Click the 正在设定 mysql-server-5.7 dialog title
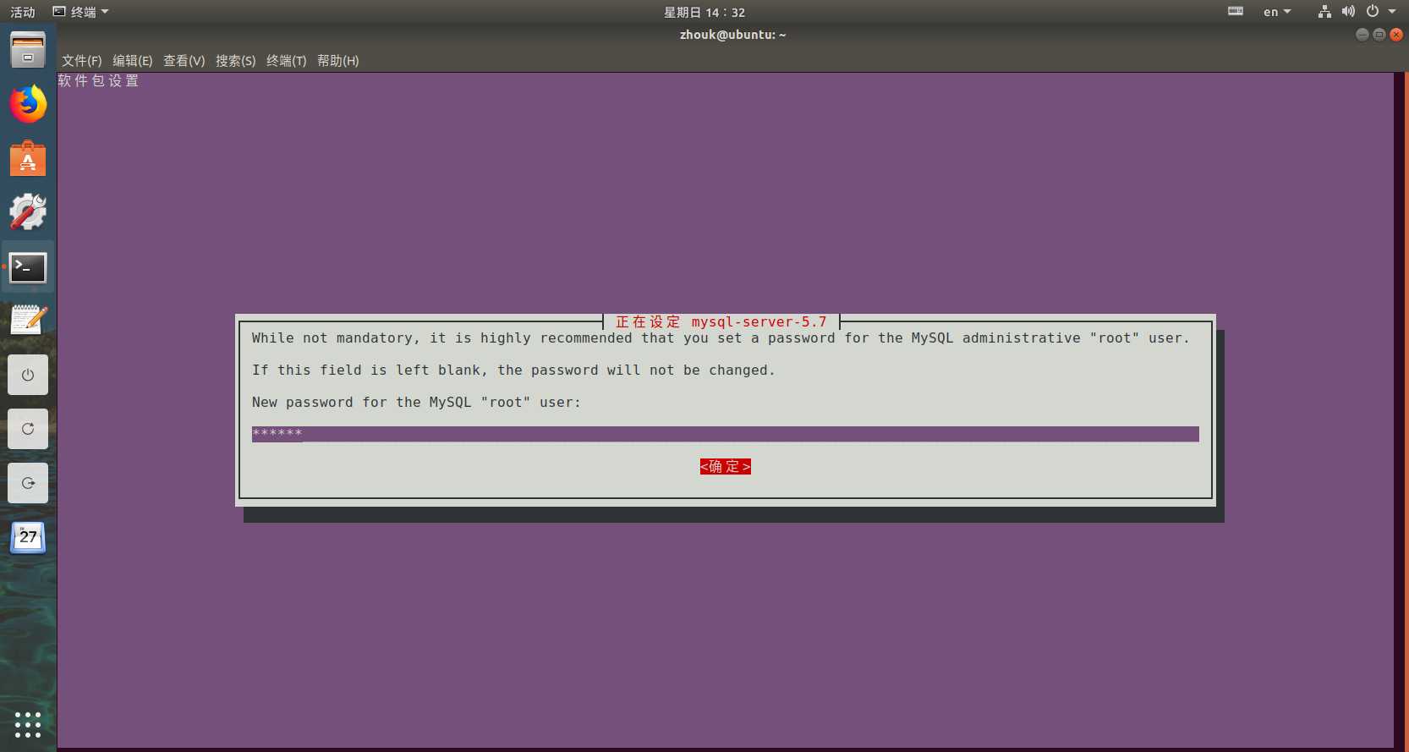The image size is (1409, 752). pos(721,321)
